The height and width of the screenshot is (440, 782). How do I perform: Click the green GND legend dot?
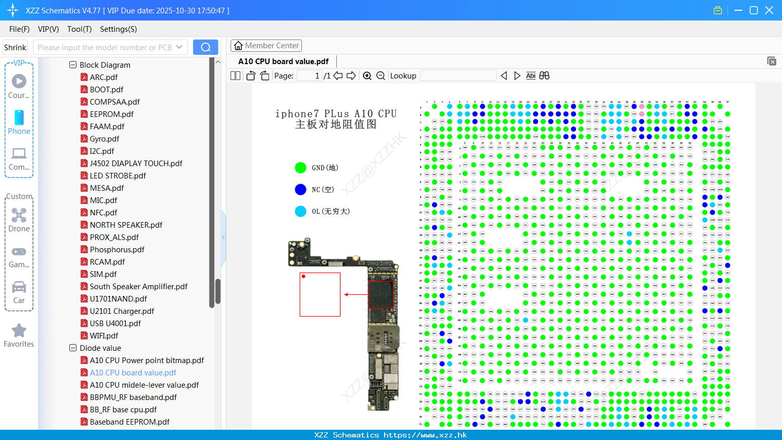click(301, 168)
